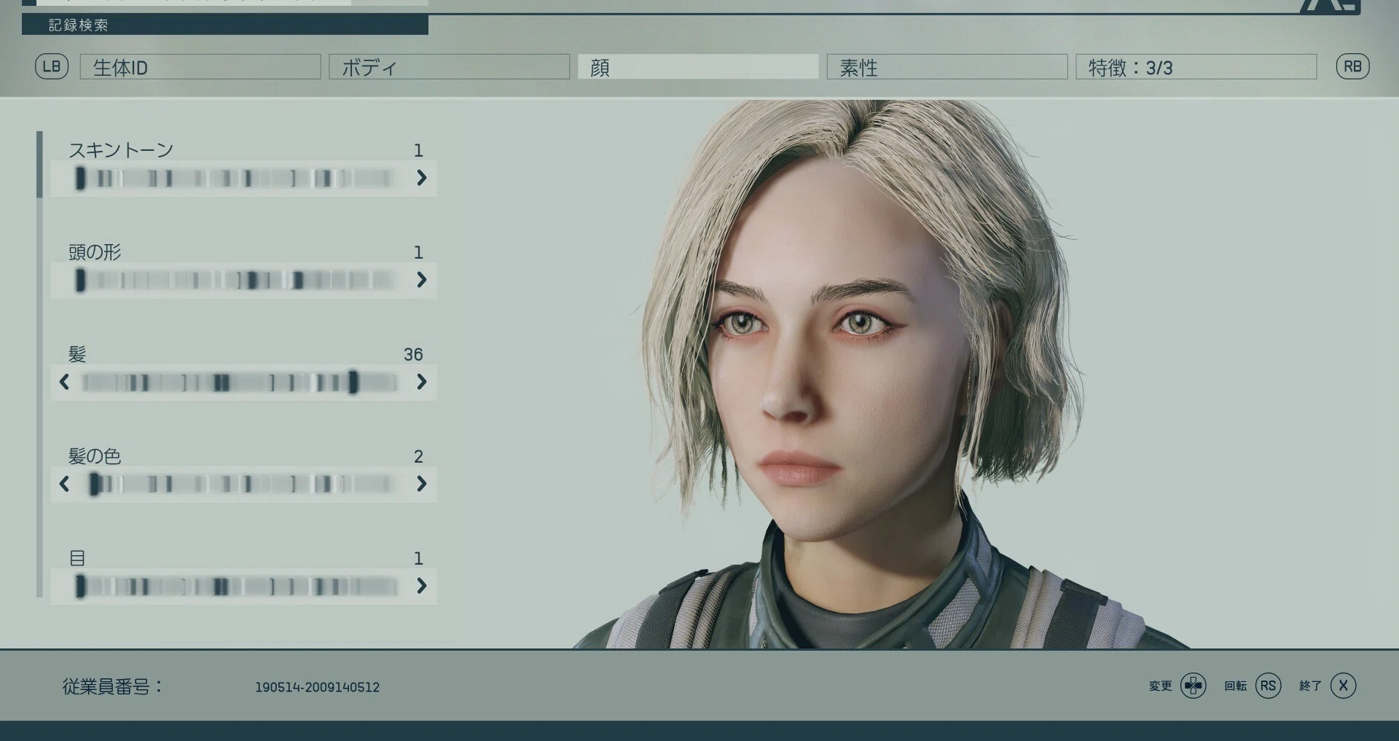Click the 頭の形 slider track
The height and width of the screenshot is (741, 1399).
[237, 280]
